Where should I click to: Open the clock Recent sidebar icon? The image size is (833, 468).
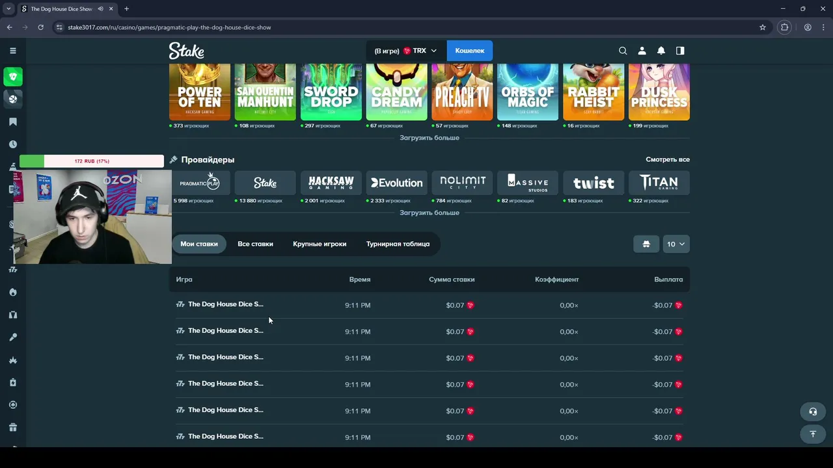click(12, 144)
